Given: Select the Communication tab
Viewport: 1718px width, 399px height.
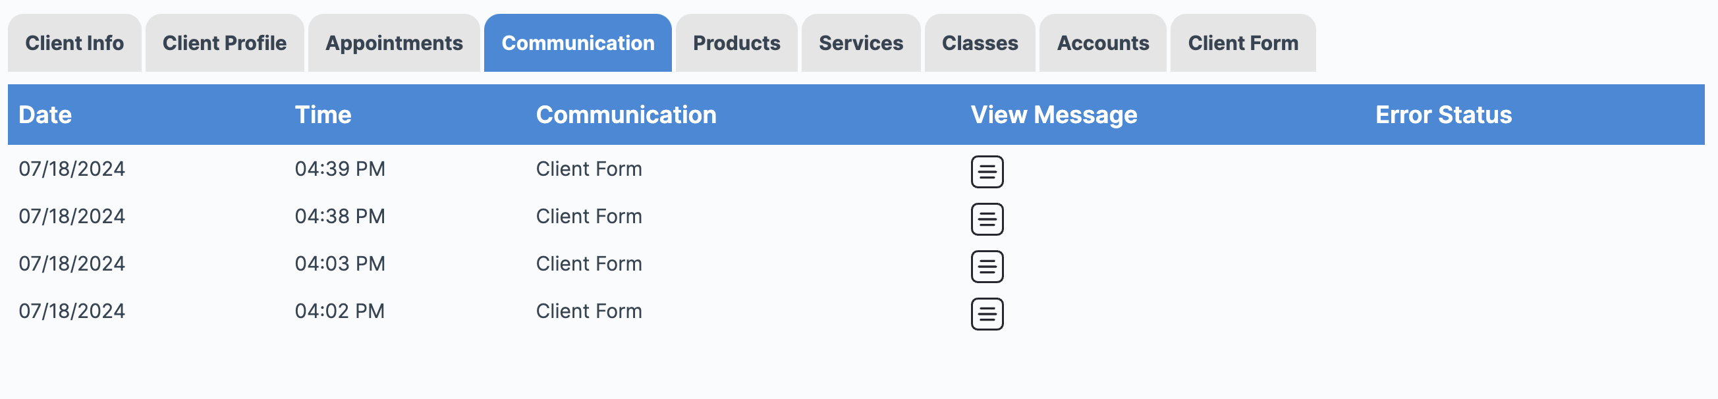Looking at the screenshot, I should coord(578,43).
